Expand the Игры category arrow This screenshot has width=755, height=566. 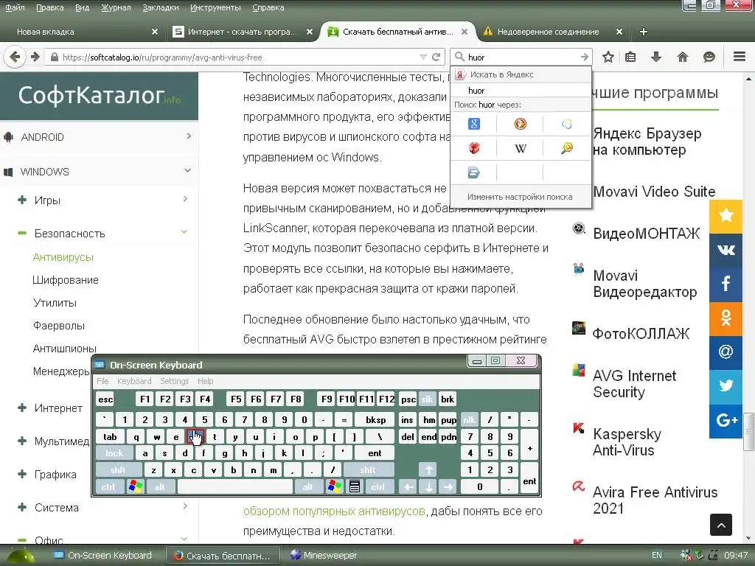pyautogui.click(x=185, y=199)
